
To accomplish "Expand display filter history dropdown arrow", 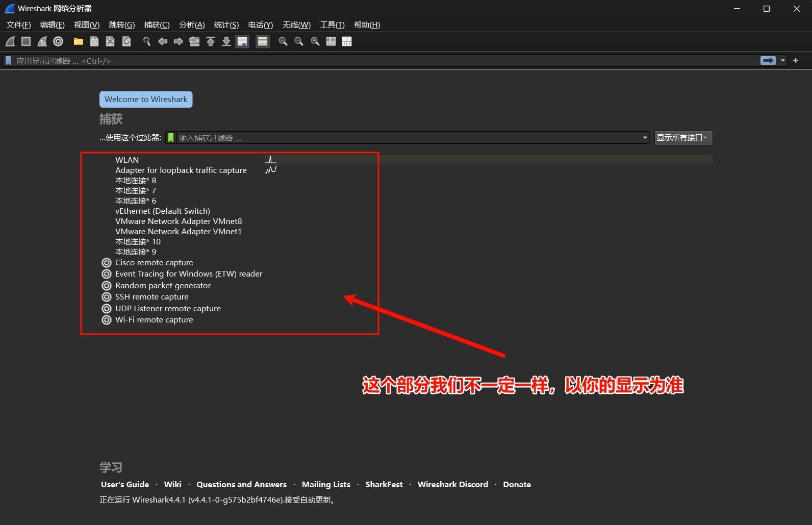I will (783, 61).
